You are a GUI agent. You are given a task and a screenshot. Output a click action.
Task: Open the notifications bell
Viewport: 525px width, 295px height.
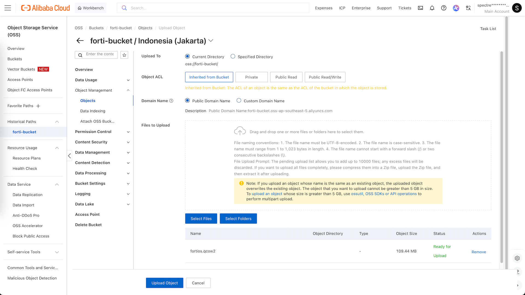(432, 8)
